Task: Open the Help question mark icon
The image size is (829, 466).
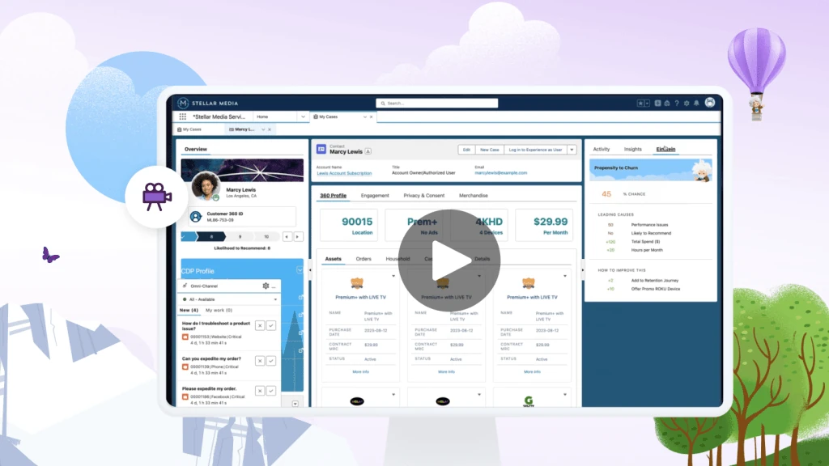Action: 676,104
